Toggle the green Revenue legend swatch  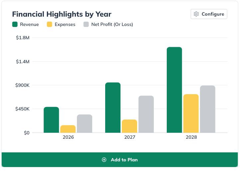click(x=15, y=24)
